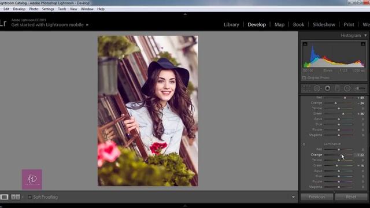Select the Graduated Filter tool
Screen dimensions: 370x208
click(338, 88)
